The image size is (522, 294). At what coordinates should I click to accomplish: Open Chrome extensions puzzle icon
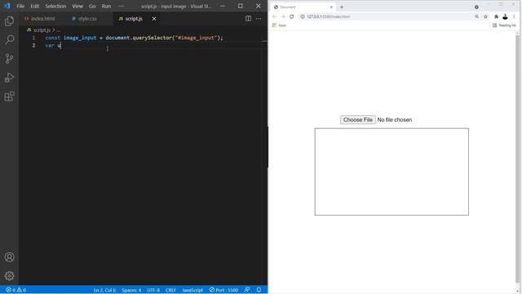(496, 16)
